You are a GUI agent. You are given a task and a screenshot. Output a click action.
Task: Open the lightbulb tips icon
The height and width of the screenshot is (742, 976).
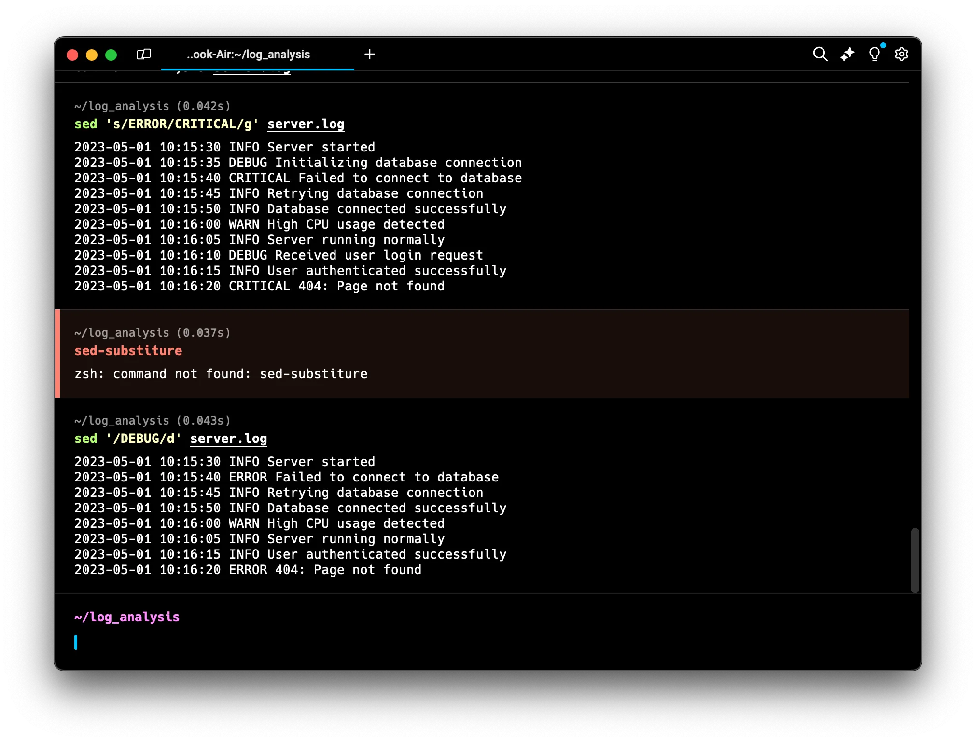pos(874,54)
